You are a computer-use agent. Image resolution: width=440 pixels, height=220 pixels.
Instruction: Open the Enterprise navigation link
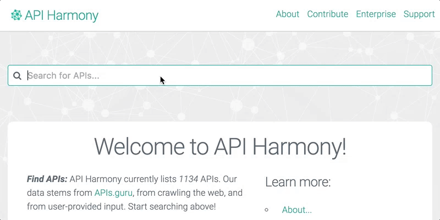[x=376, y=14]
